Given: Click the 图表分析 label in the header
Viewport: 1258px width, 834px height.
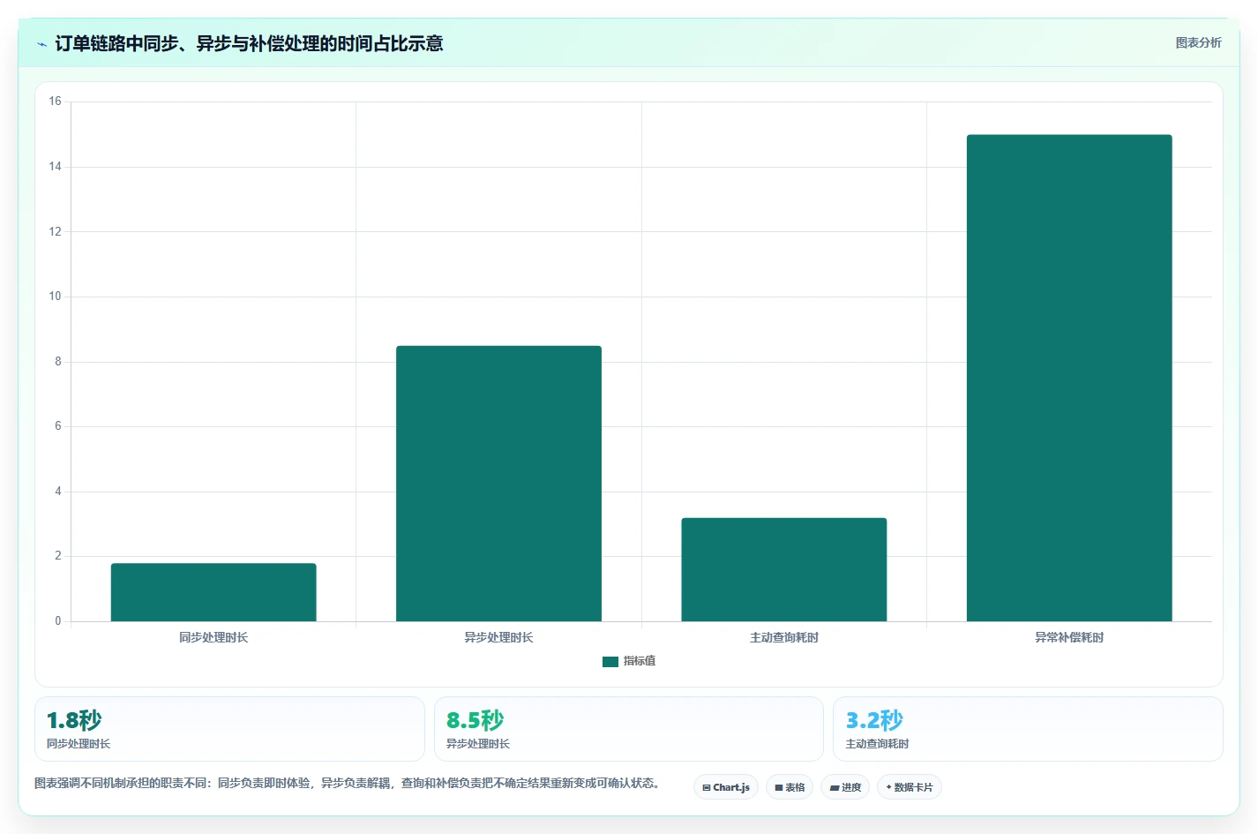Looking at the screenshot, I should click(x=1198, y=42).
